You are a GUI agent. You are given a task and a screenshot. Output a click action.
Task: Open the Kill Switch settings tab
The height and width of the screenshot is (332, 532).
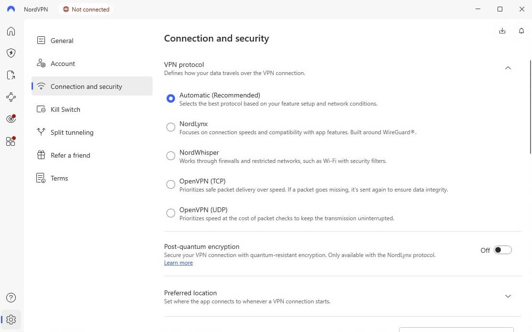pyautogui.click(x=92, y=109)
